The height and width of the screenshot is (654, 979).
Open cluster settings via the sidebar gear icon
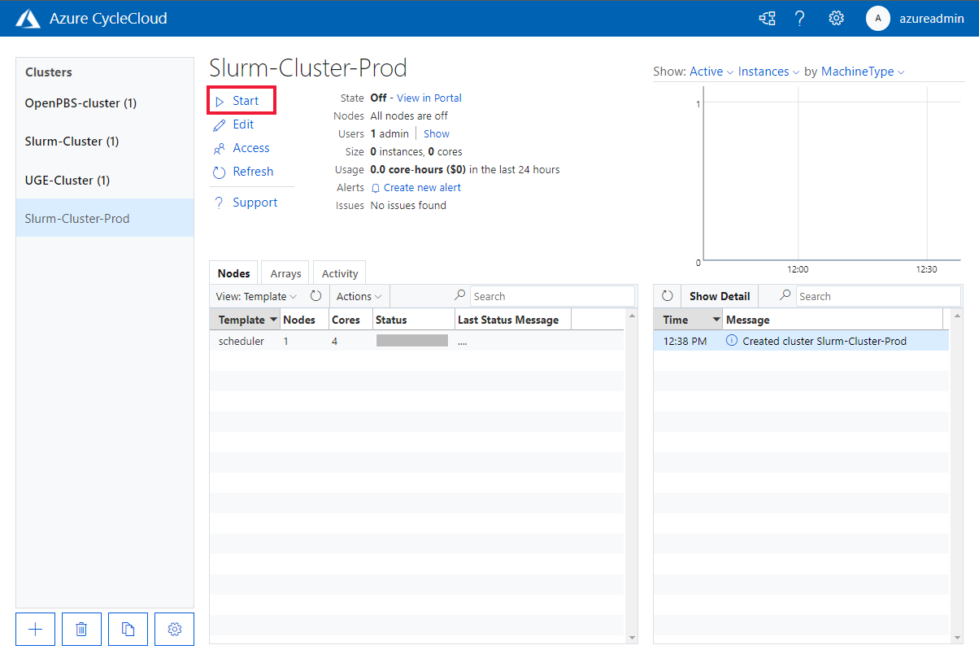(174, 629)
